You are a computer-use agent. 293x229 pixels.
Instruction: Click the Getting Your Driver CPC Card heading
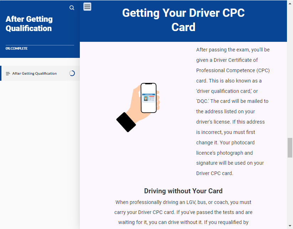[183, 20]
